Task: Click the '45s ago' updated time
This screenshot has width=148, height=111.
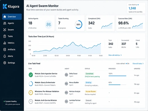Action: click(x=137, y=102)
